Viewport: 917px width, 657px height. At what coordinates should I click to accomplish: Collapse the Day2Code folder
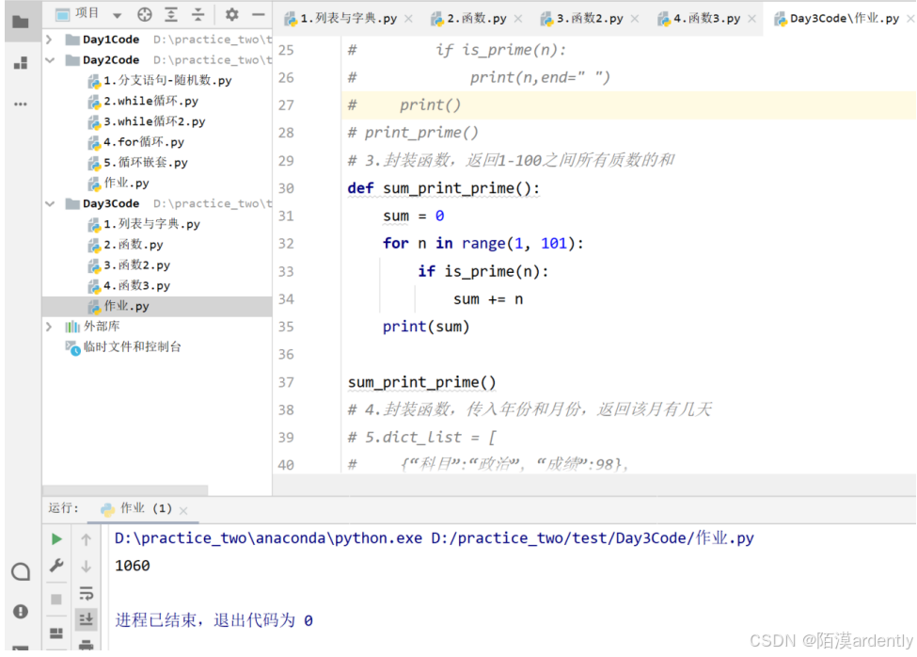point(50,59)
